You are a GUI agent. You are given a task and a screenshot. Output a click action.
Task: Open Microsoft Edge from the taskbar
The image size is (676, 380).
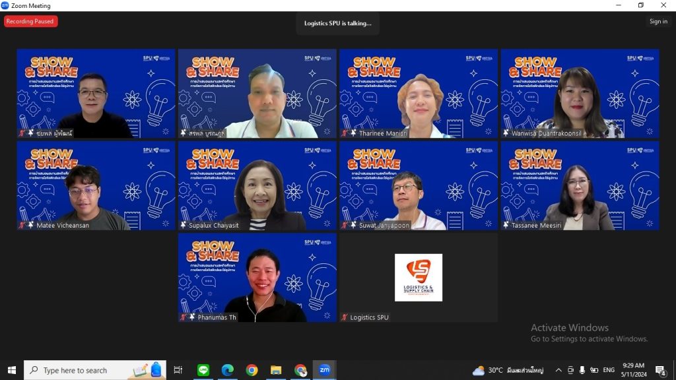tap(227, 370)
